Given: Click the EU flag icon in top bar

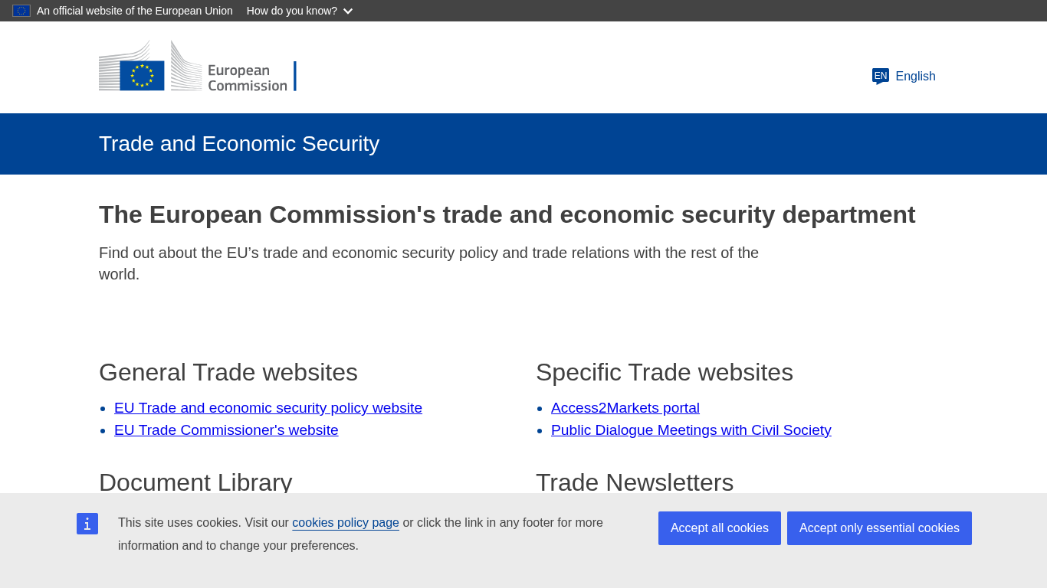Looking at the screenshot, I should pyautogui.click(x=21, y=11).
